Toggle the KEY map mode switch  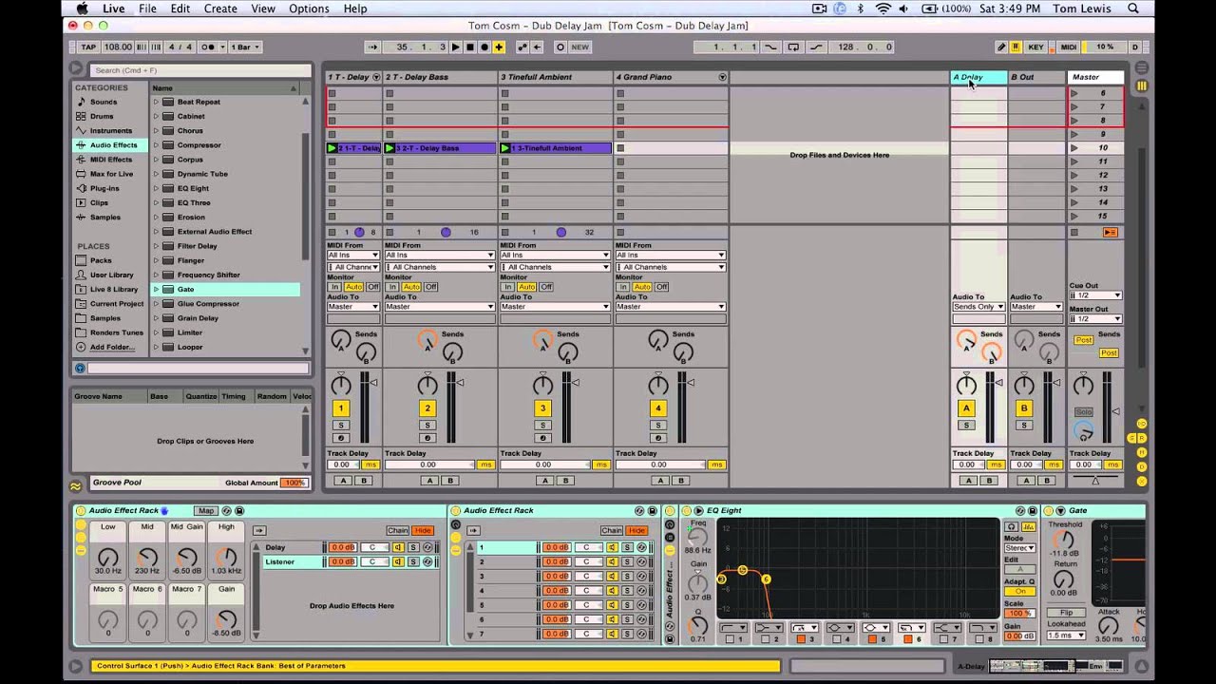click(1035, 47)
